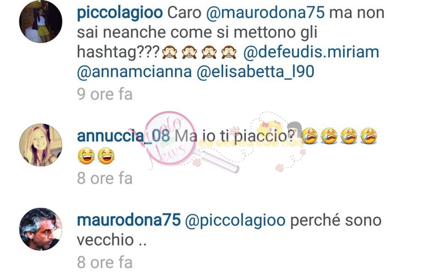Click the pink magnifying glass watermark logo
The image size is (431, 273).
[x=170, y=138]
